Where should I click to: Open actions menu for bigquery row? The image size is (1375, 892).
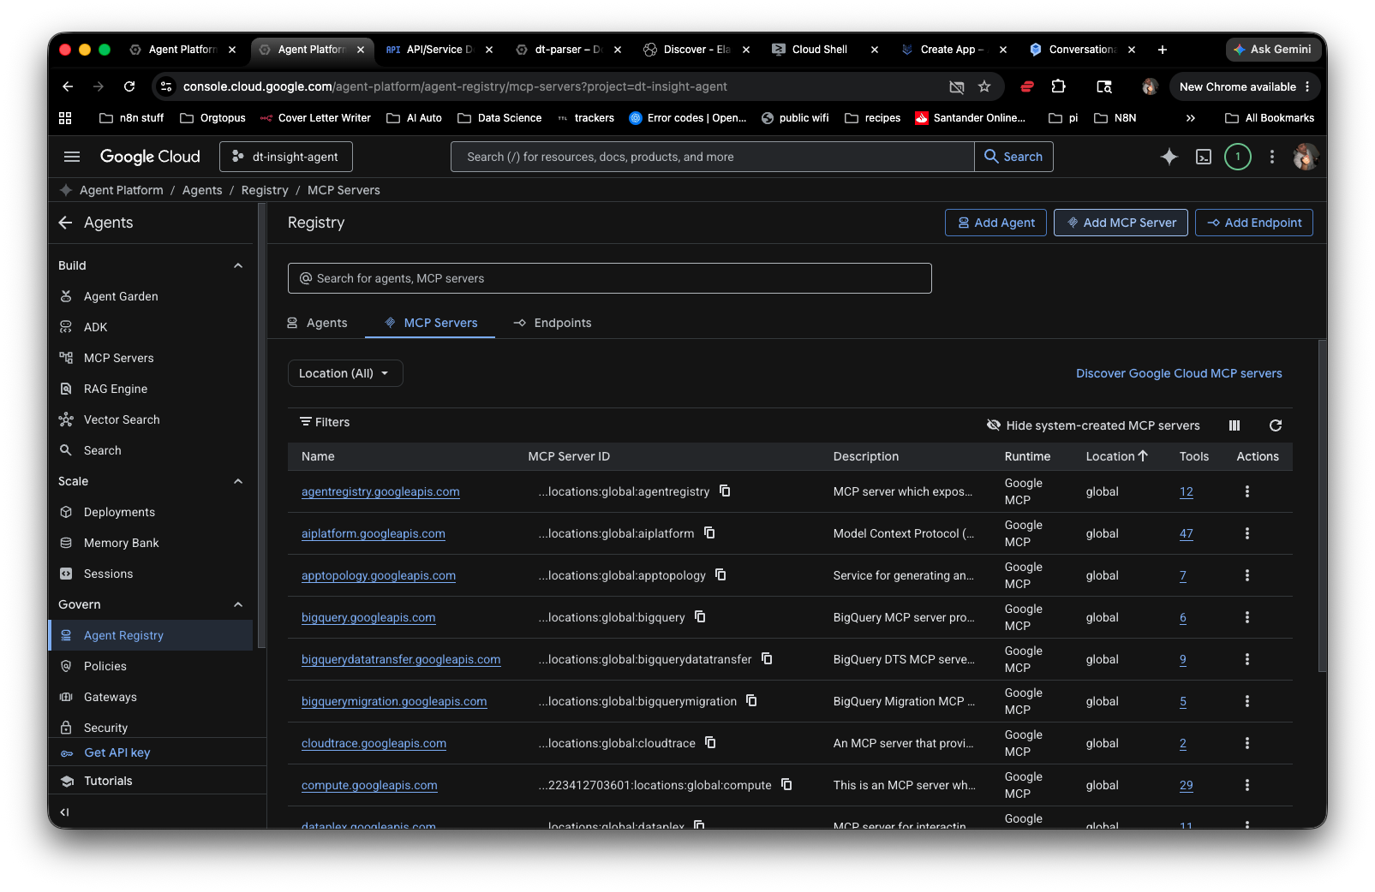[1247, 617]
